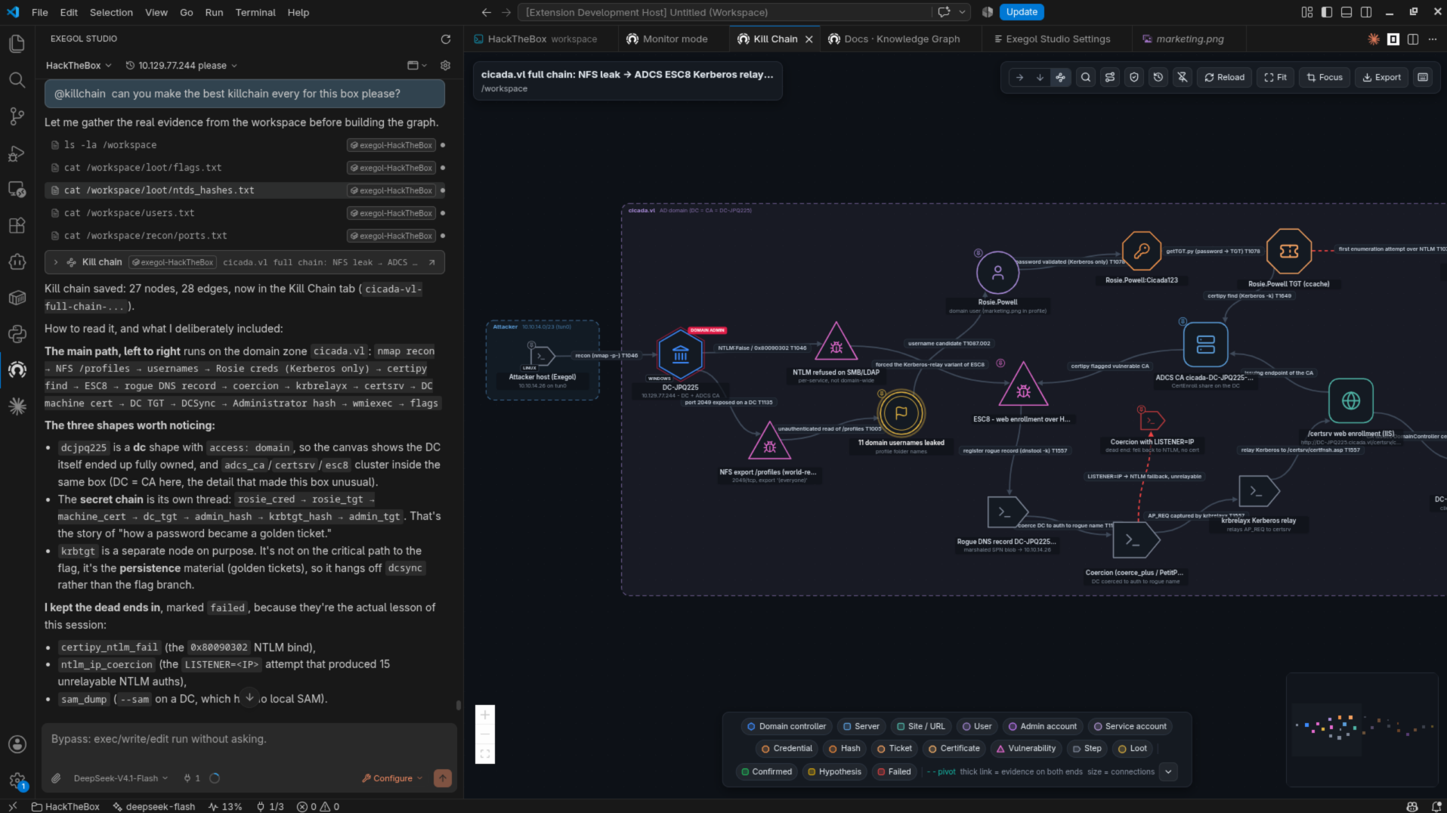The height and width of the screenshot is (813, 1447).
Task: Zoom in on the graph canvas
Action: pyautogui.click(x=485, y=715)
